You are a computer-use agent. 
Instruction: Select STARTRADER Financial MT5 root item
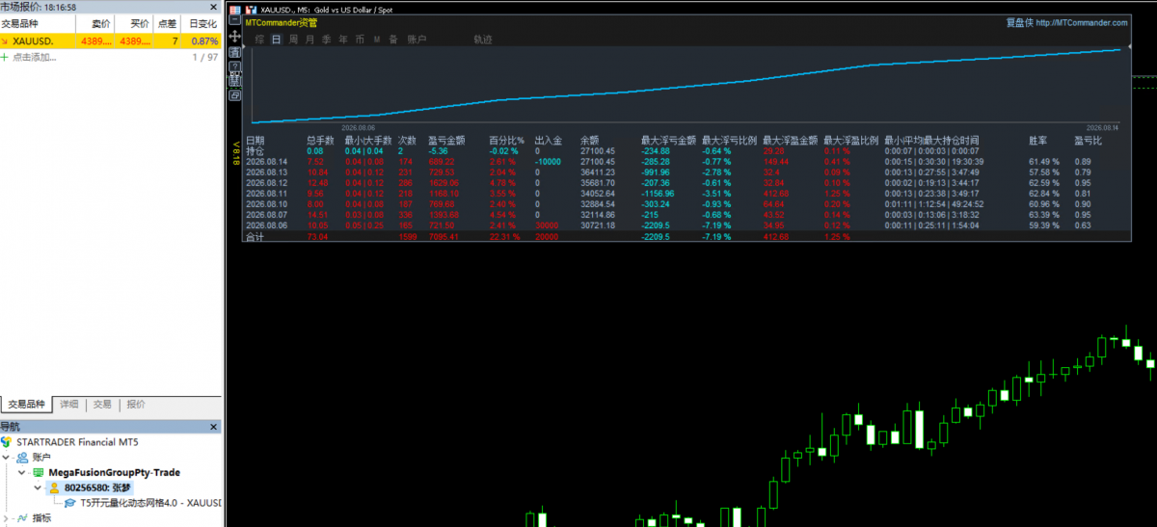click(78, 441)
